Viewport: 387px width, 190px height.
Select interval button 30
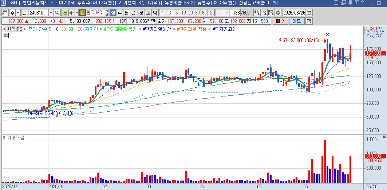(x=197, y=13)
